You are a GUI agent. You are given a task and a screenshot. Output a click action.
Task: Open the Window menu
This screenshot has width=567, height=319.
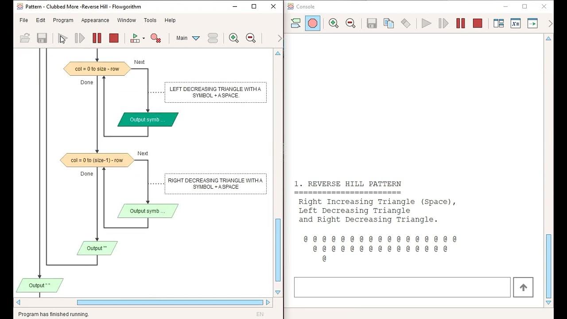point(127,20)
